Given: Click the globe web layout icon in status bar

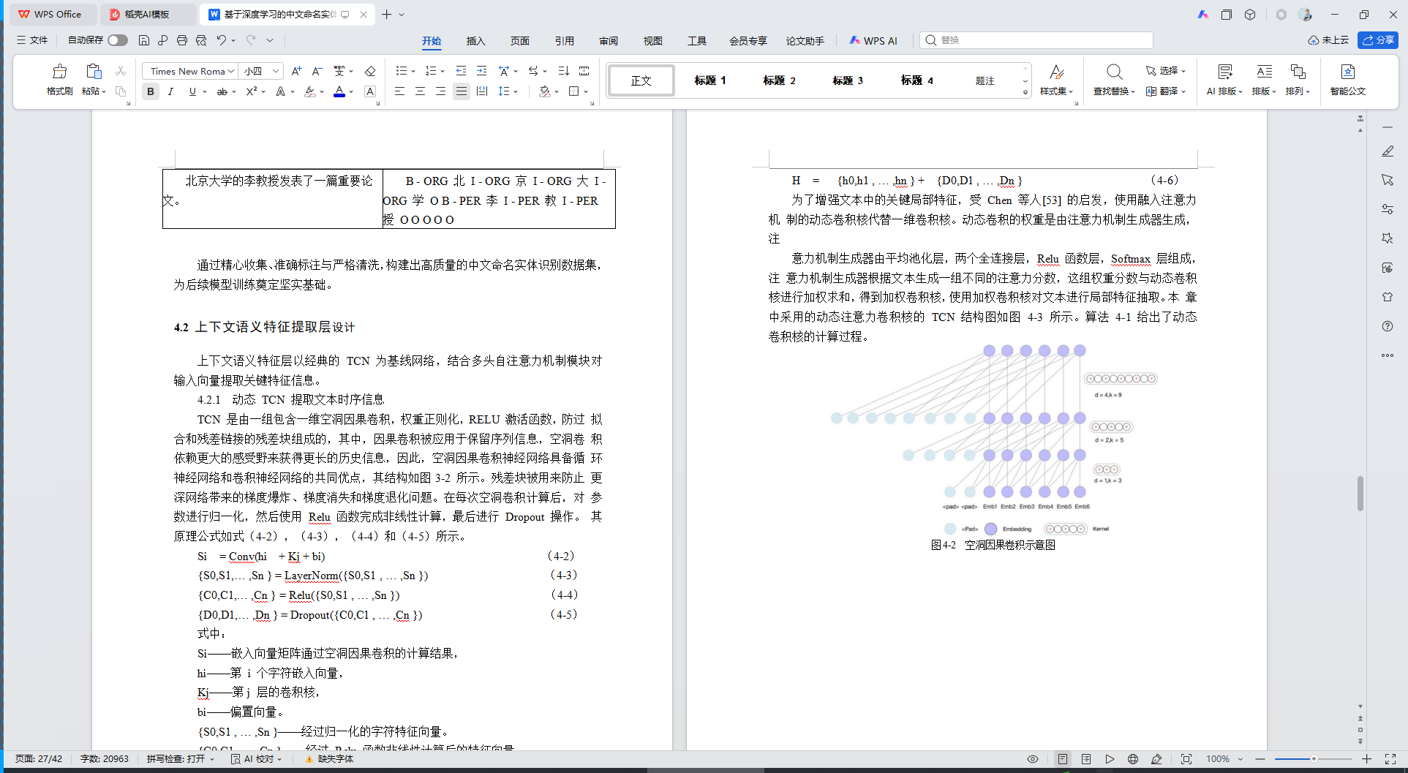Looking at the screenshot, I should tap(1133, 759).
